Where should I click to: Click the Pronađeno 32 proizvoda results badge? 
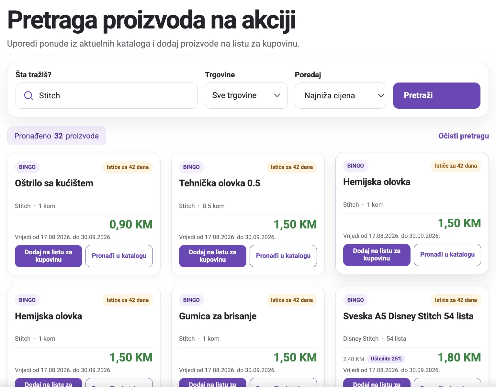[57, 136]
